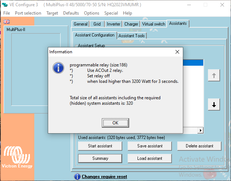Click the Victron Energy logo
Screen dimensions: 231x181
pos(17,157)
